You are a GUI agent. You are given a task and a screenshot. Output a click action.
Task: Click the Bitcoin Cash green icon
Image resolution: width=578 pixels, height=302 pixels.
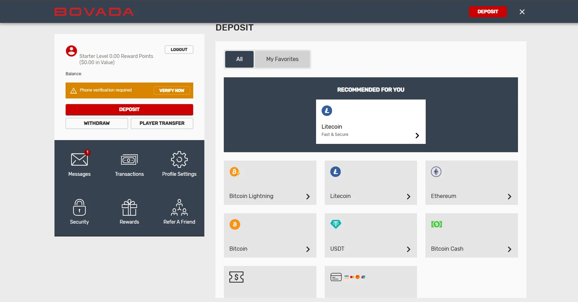[436, 224]
